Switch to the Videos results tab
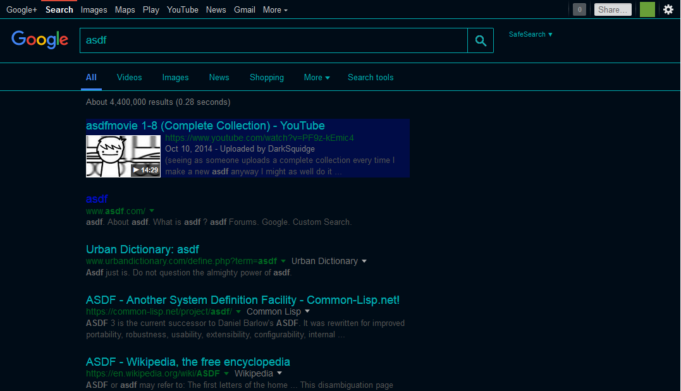 pos(129,77)
